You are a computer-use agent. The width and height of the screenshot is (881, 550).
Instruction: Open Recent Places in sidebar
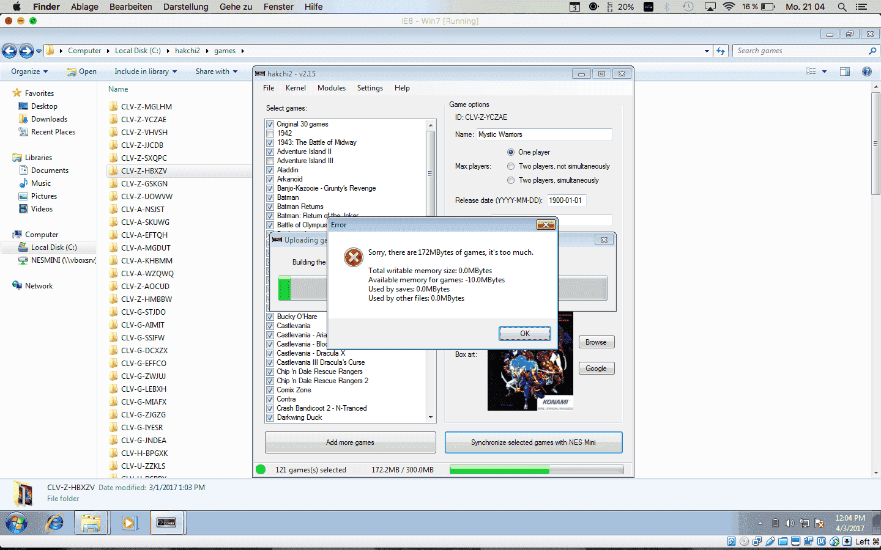[53, 132]
